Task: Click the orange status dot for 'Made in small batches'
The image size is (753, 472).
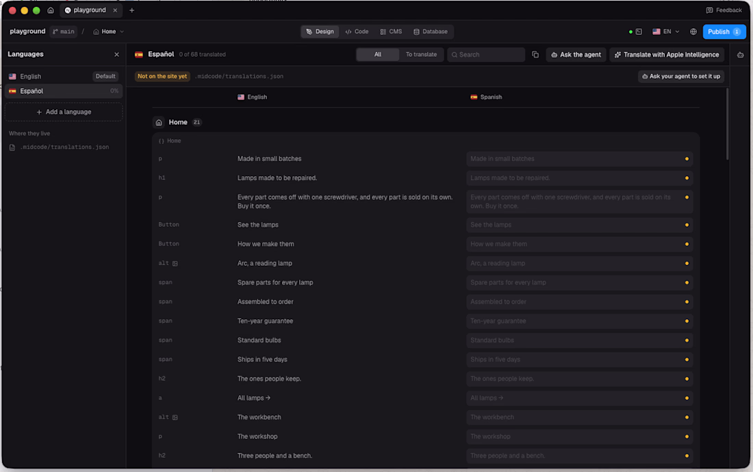Action: click(x=687, y=159)
